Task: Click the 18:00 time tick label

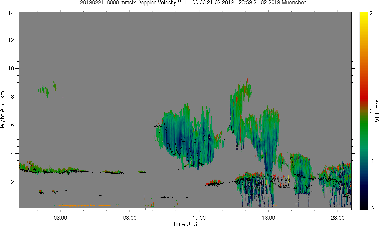Action: coord(268,218)
